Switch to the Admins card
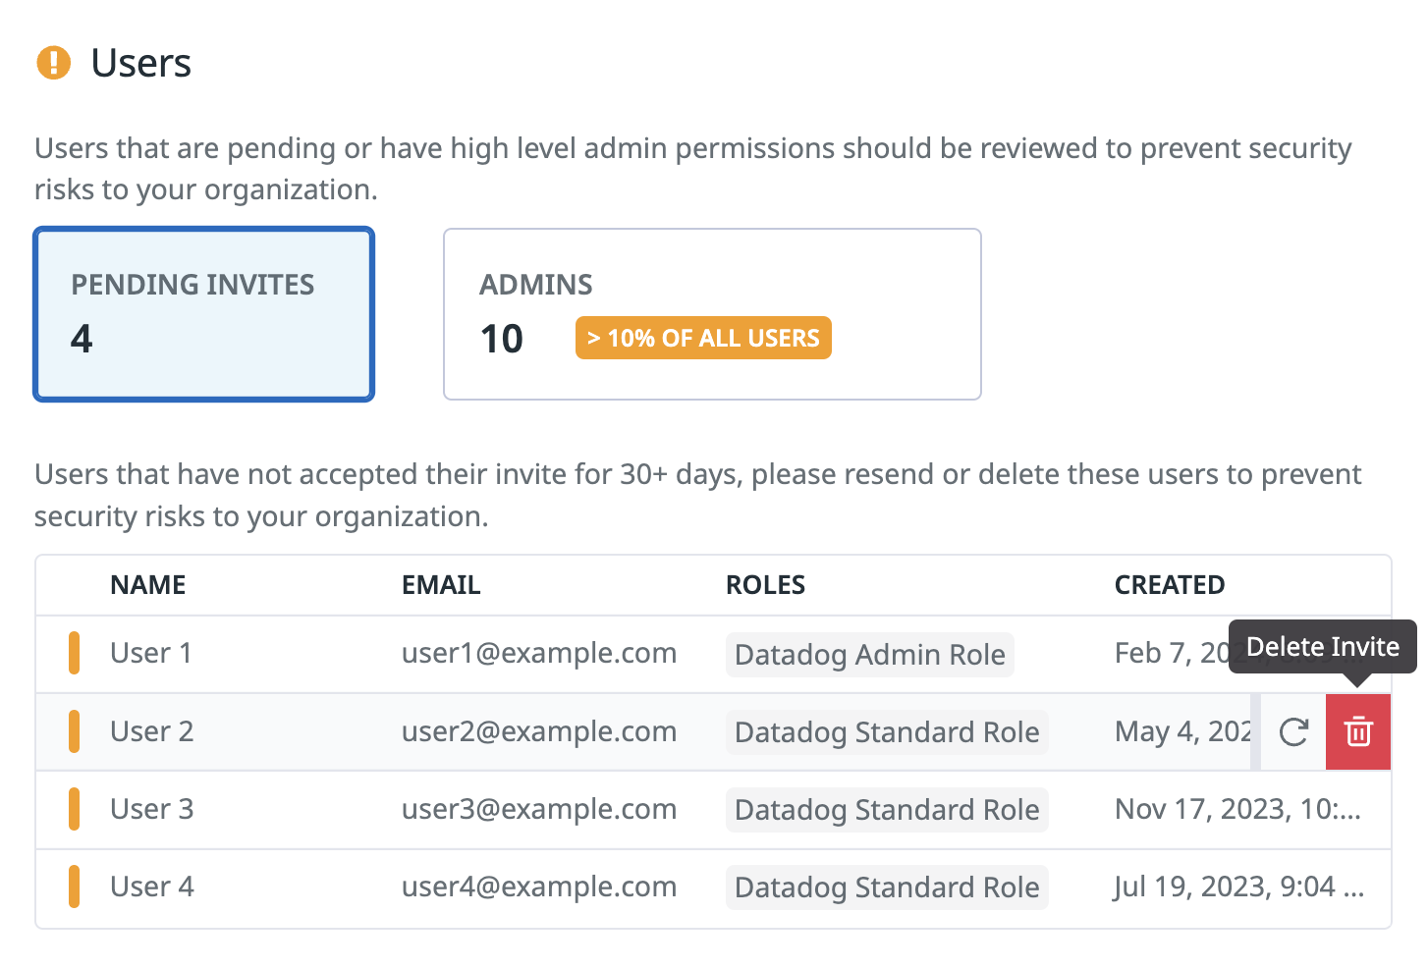The width and height of the screenshot is (1428, 968). coord(712,314)
